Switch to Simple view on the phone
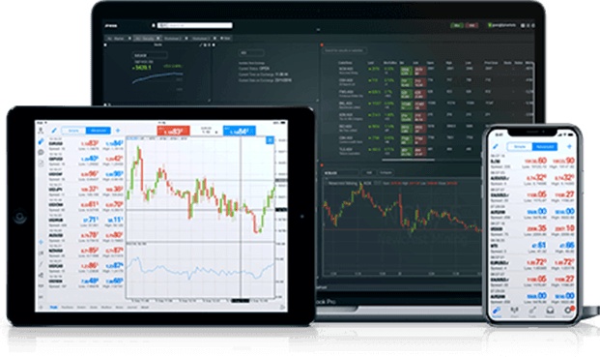The width and height of the screenshot is (600, 357). tap(520, 147)
